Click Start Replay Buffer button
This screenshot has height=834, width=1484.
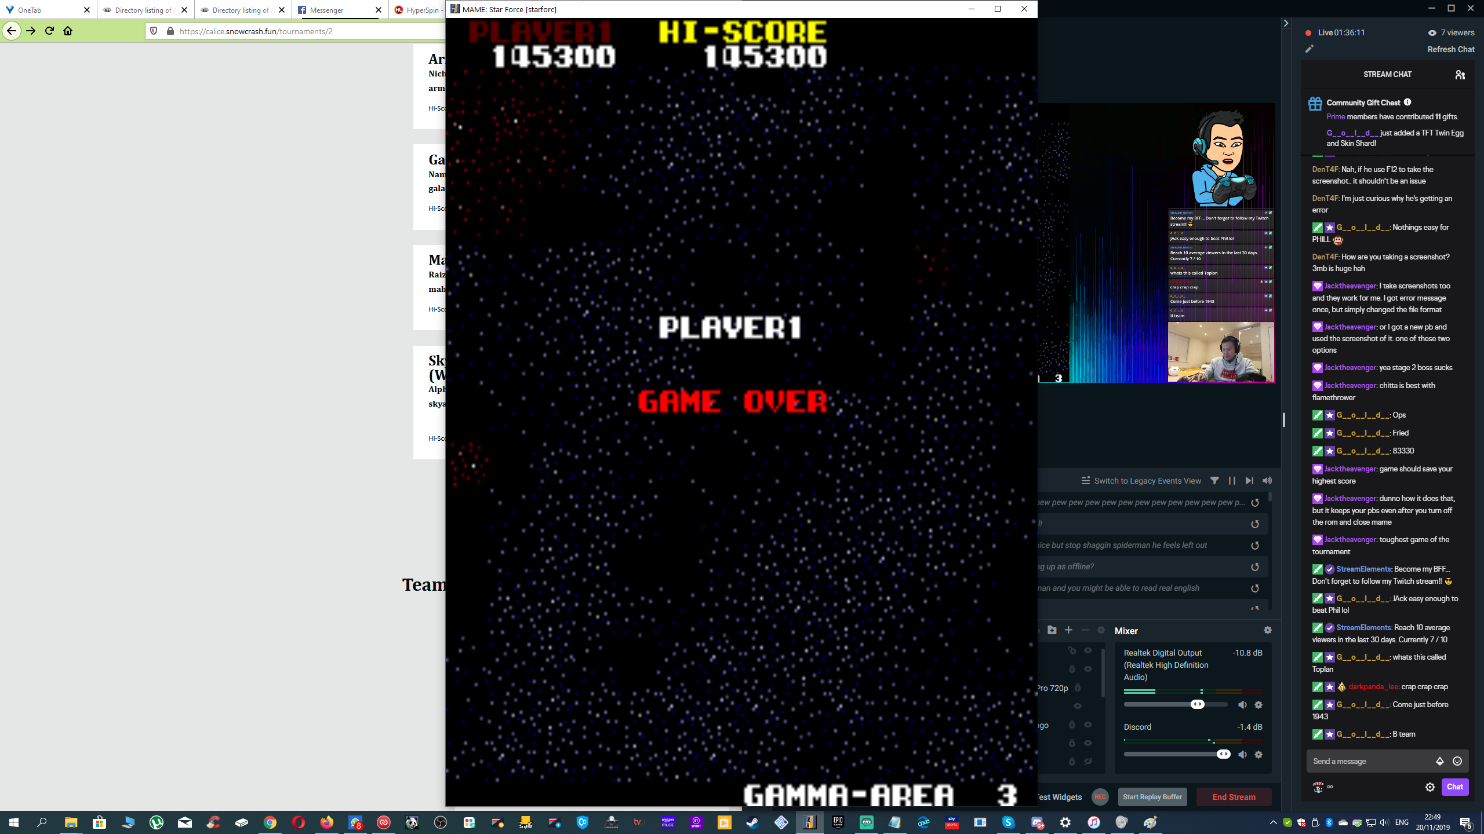(1152, 797)
